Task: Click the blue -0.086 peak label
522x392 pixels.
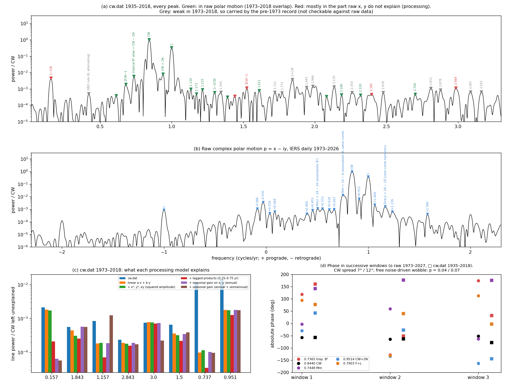Action: pyautogui.click(x=257, y=202)
